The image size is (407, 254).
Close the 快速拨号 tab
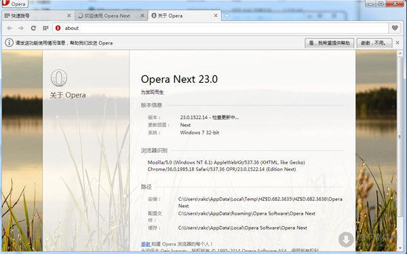[x=69, y=16]
